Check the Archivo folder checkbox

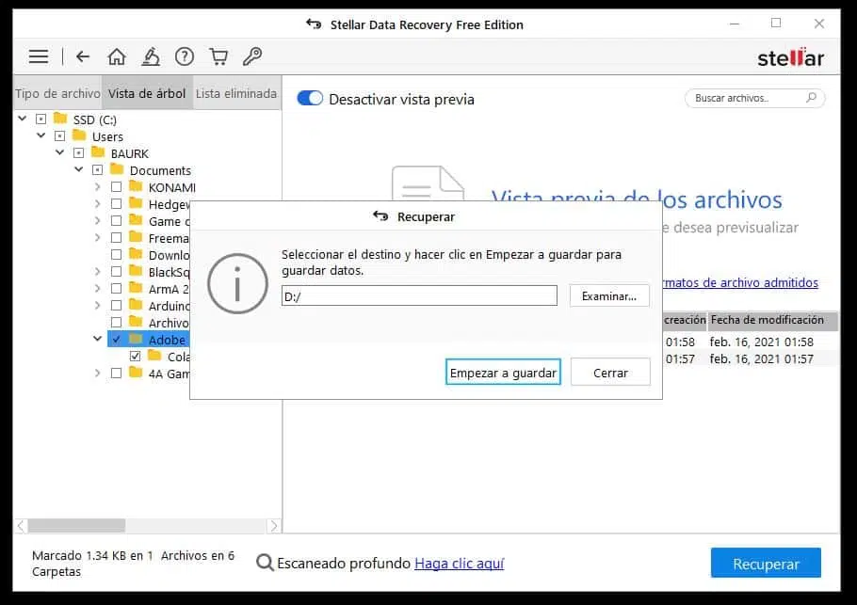[116, 322]
